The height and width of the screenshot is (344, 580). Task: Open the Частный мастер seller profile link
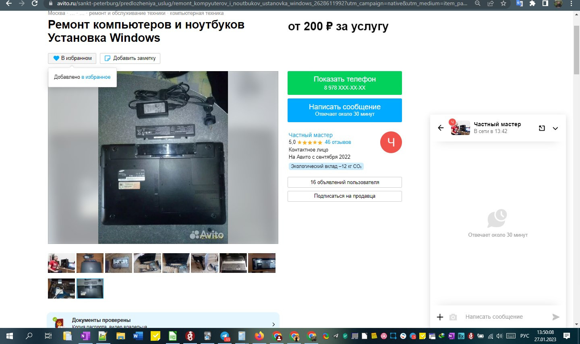(x=311, y=135)
